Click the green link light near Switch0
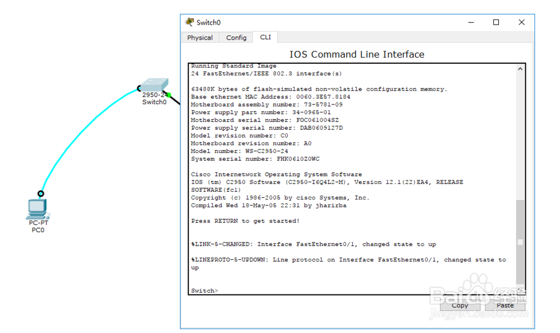 [169, 95]
